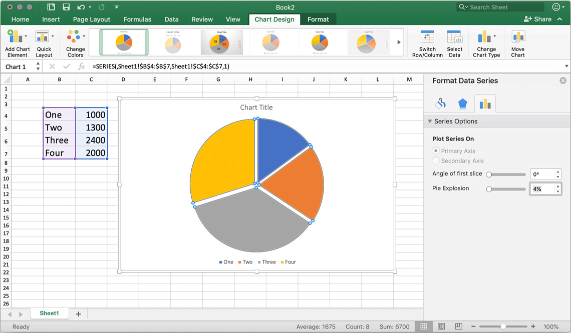This screenshot has height=333, width=571.
Task: Click the Undo arrow icon
Action: click(81, 7)
